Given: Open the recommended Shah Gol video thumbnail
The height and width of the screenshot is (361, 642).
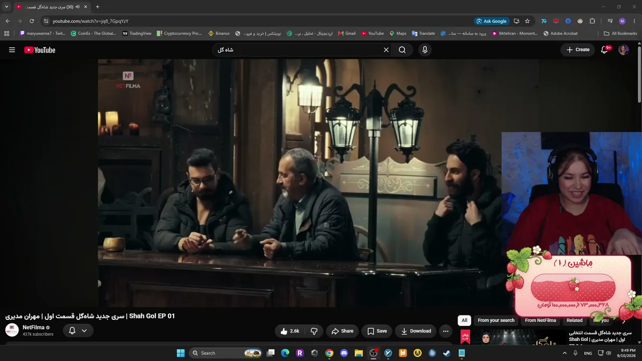Looking at the screenshot, I should point(512,337).
